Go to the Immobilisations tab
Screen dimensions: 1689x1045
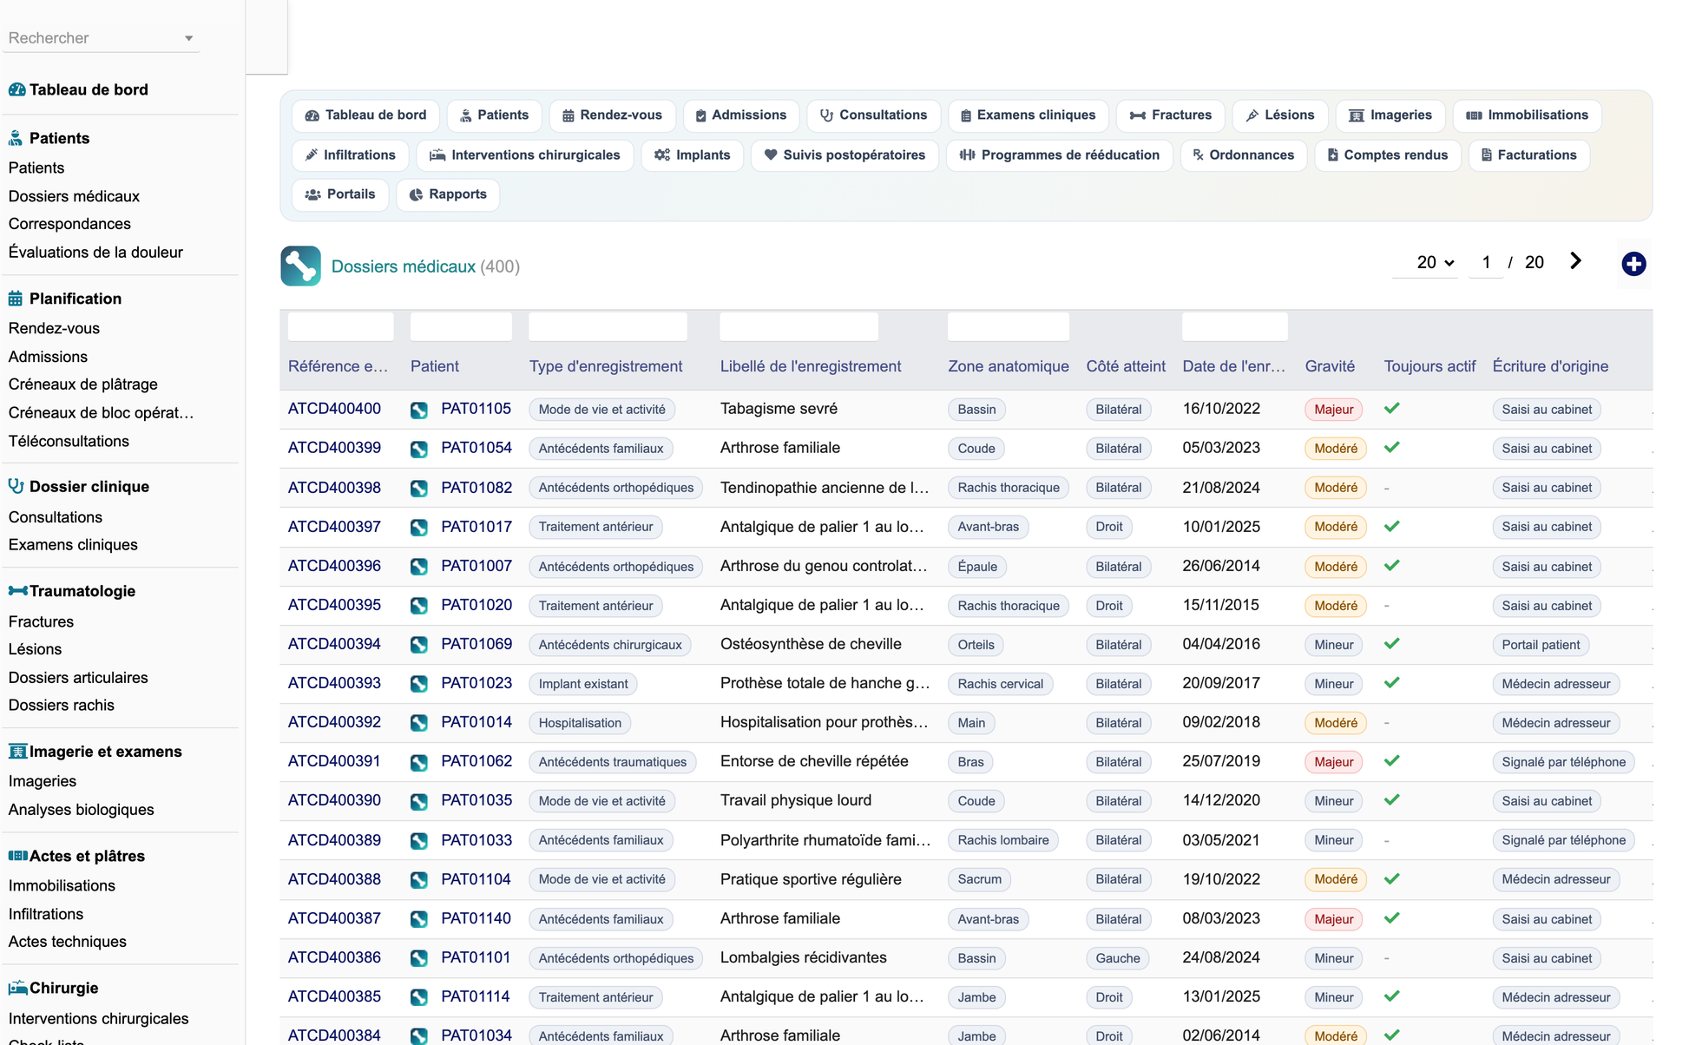tap(1527, 115)
